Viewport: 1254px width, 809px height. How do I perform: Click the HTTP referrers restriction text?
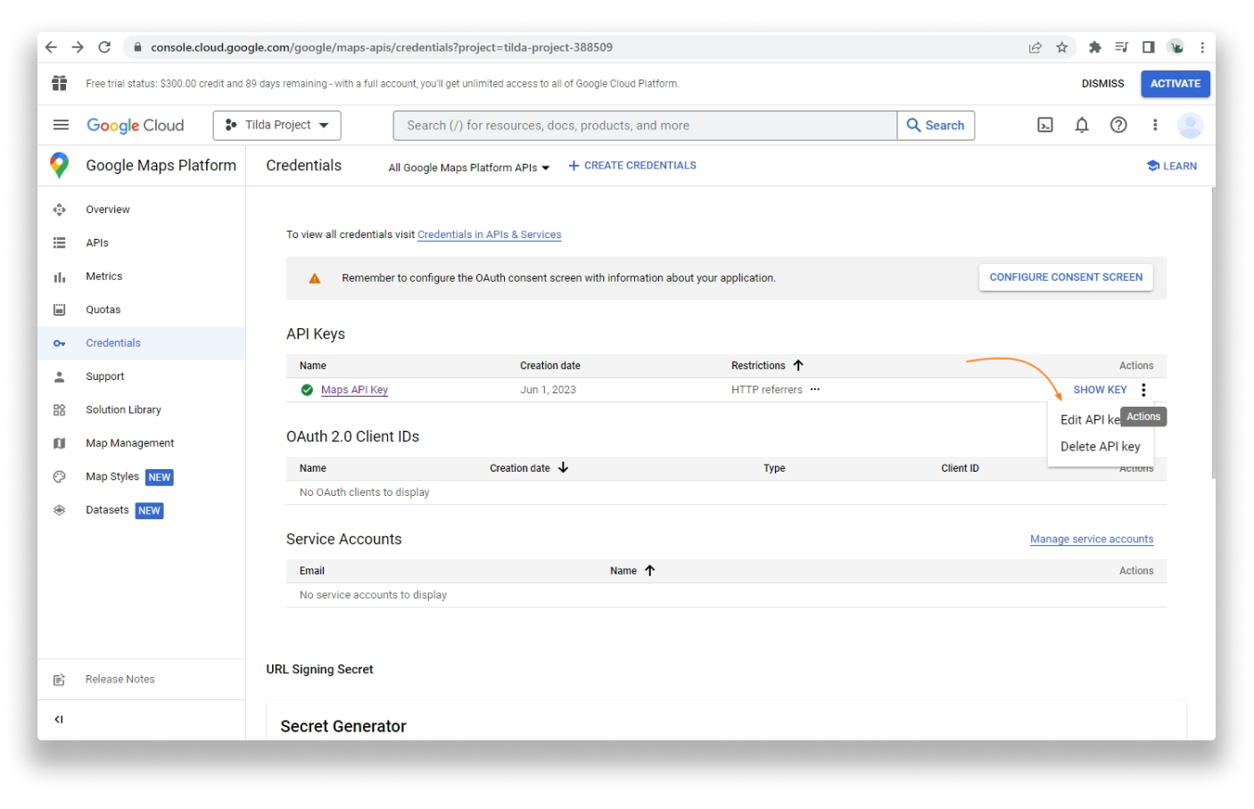(766, 390)
